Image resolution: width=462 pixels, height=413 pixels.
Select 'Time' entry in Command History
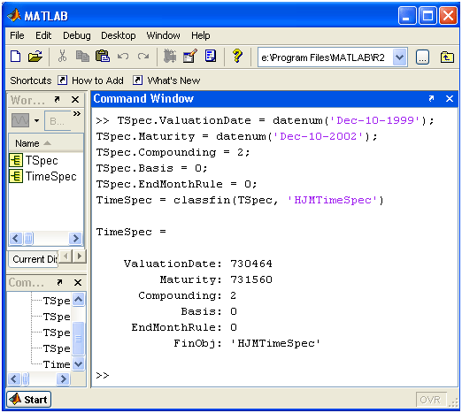click(x=56, y=364)
